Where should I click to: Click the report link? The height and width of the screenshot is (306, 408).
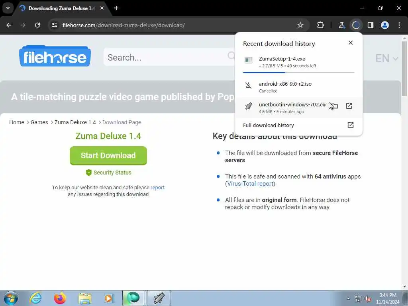point(157,188)
